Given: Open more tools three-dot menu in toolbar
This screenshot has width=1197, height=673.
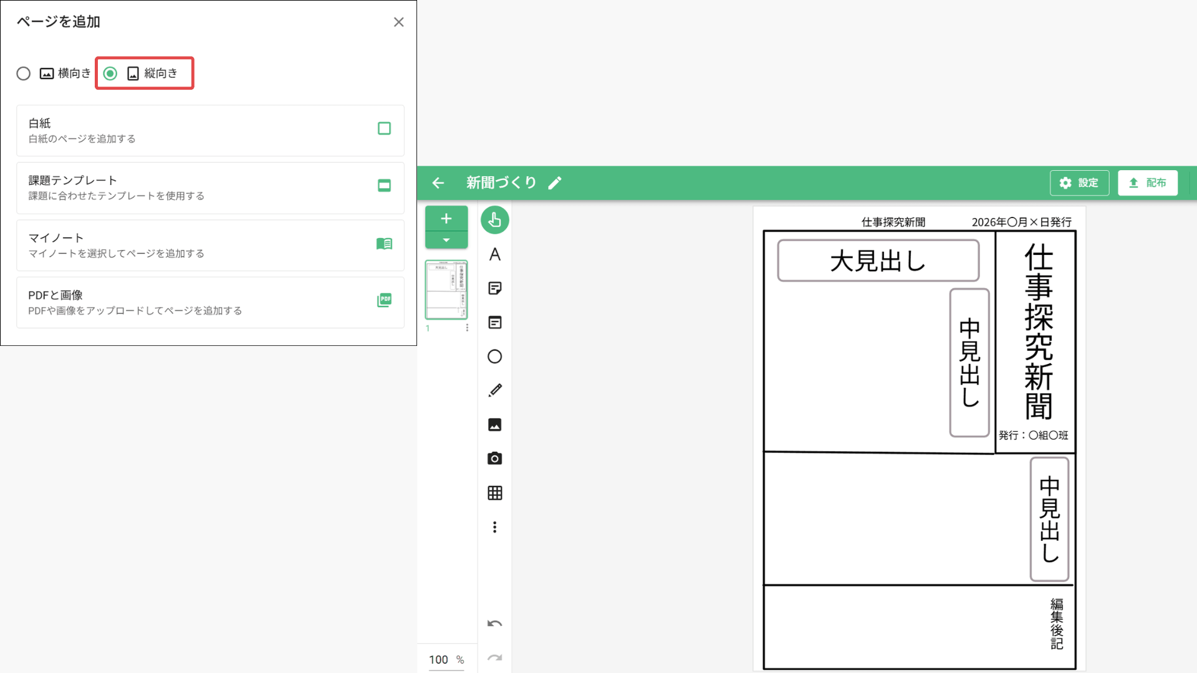Looking at the screenshot, I should coord(494,527).
